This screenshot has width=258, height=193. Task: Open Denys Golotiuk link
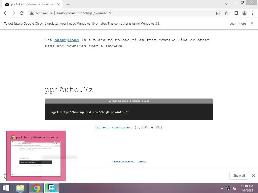[x=123, y=162]
